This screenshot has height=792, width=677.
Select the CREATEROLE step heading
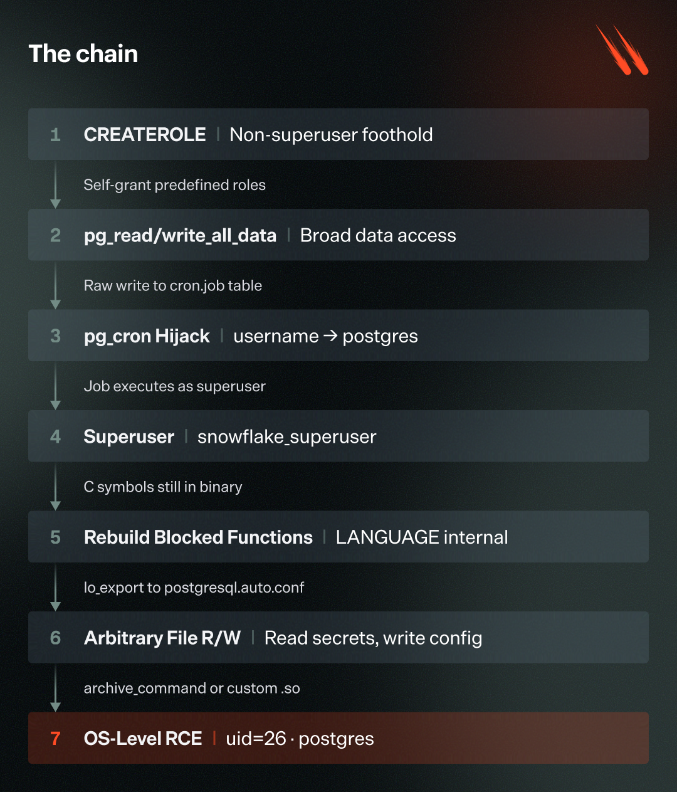pos(145,135)
